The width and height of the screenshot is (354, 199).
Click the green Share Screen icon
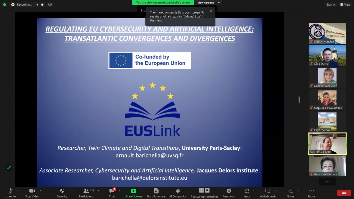[133, 191]
